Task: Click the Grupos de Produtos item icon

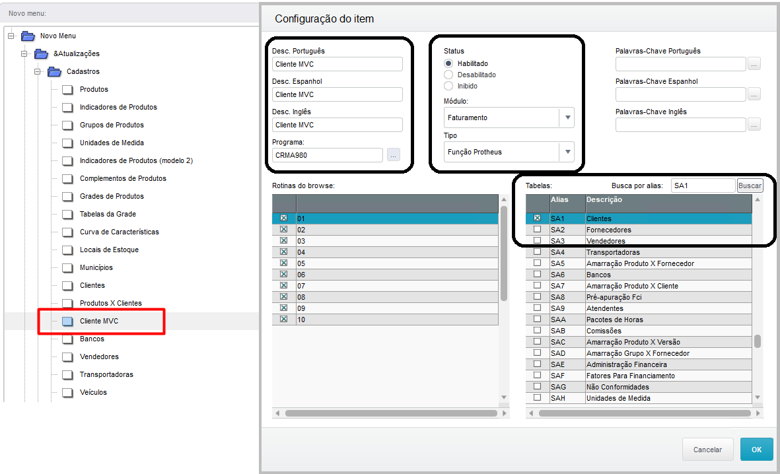Action: coord(67,125)
